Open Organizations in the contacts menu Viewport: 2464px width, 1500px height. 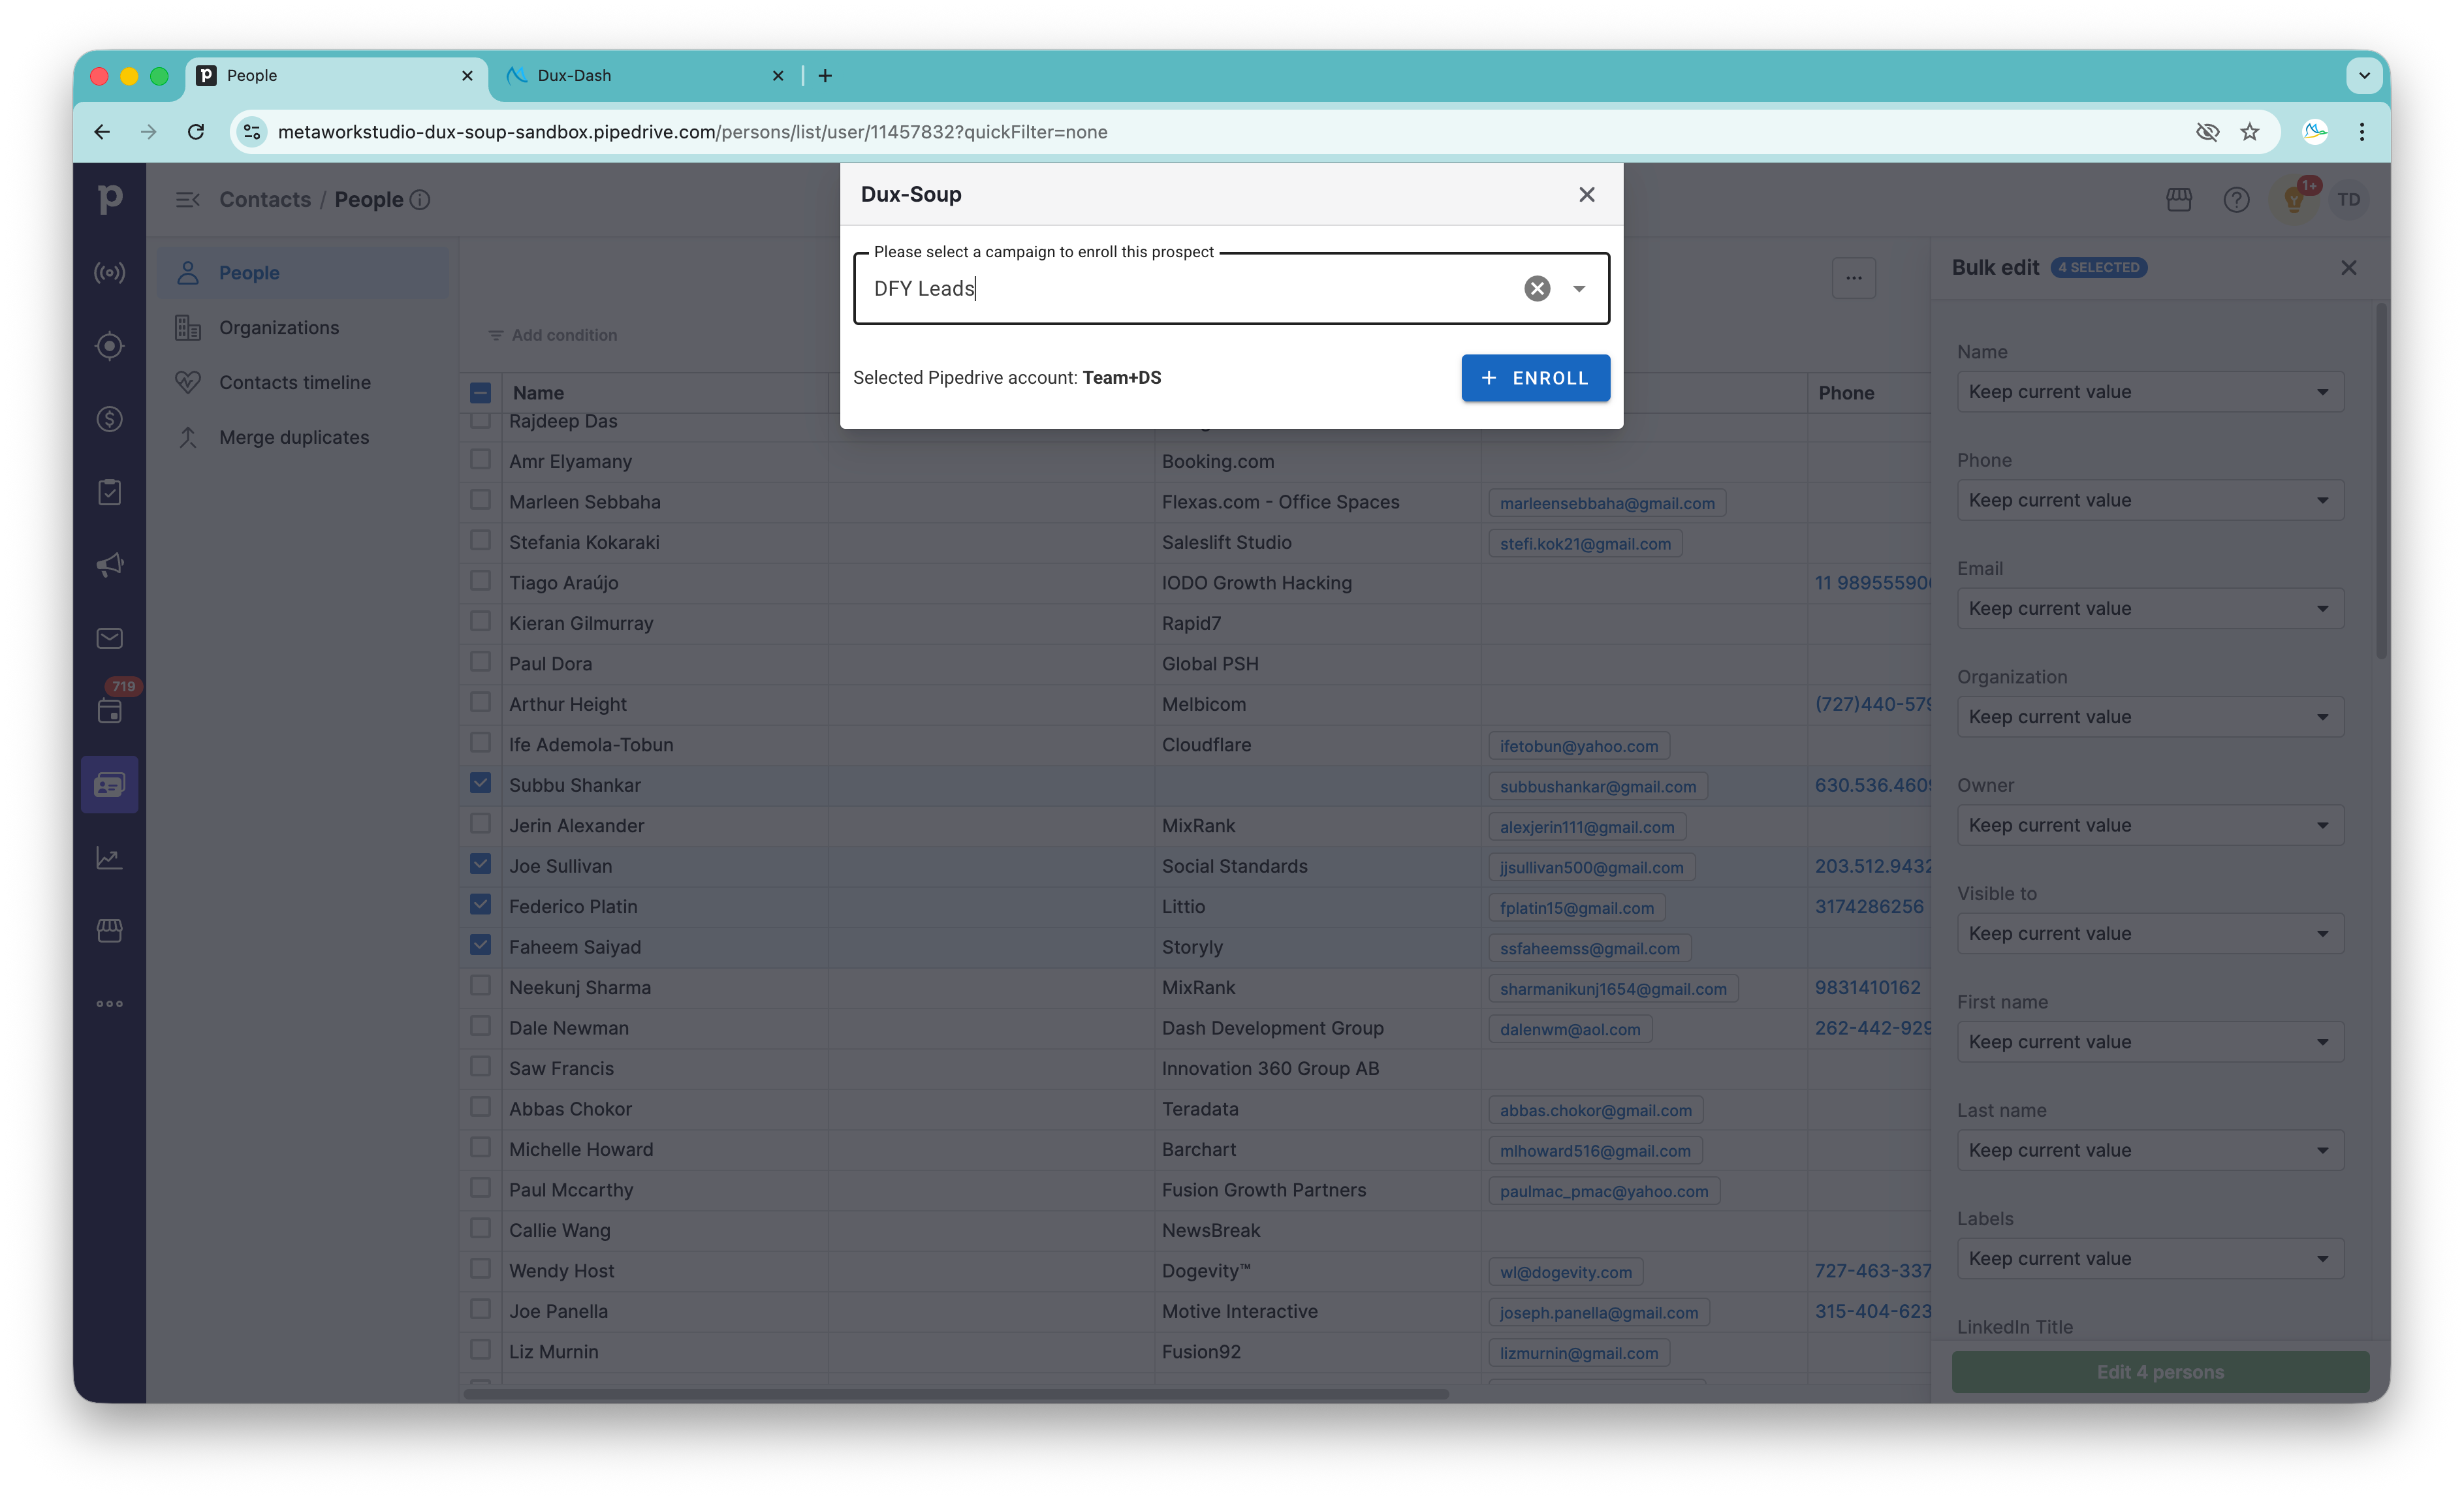(279, 328)
